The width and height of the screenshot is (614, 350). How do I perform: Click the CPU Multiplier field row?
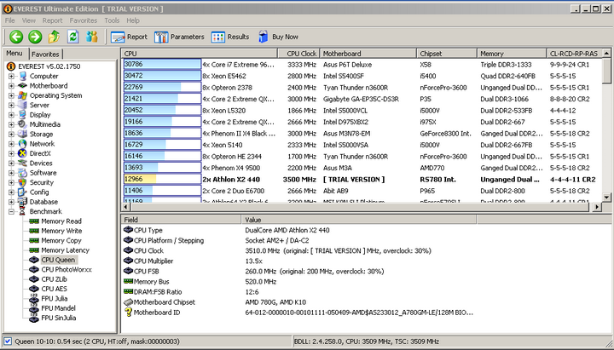pyautogui.click(x=193, y=261)
